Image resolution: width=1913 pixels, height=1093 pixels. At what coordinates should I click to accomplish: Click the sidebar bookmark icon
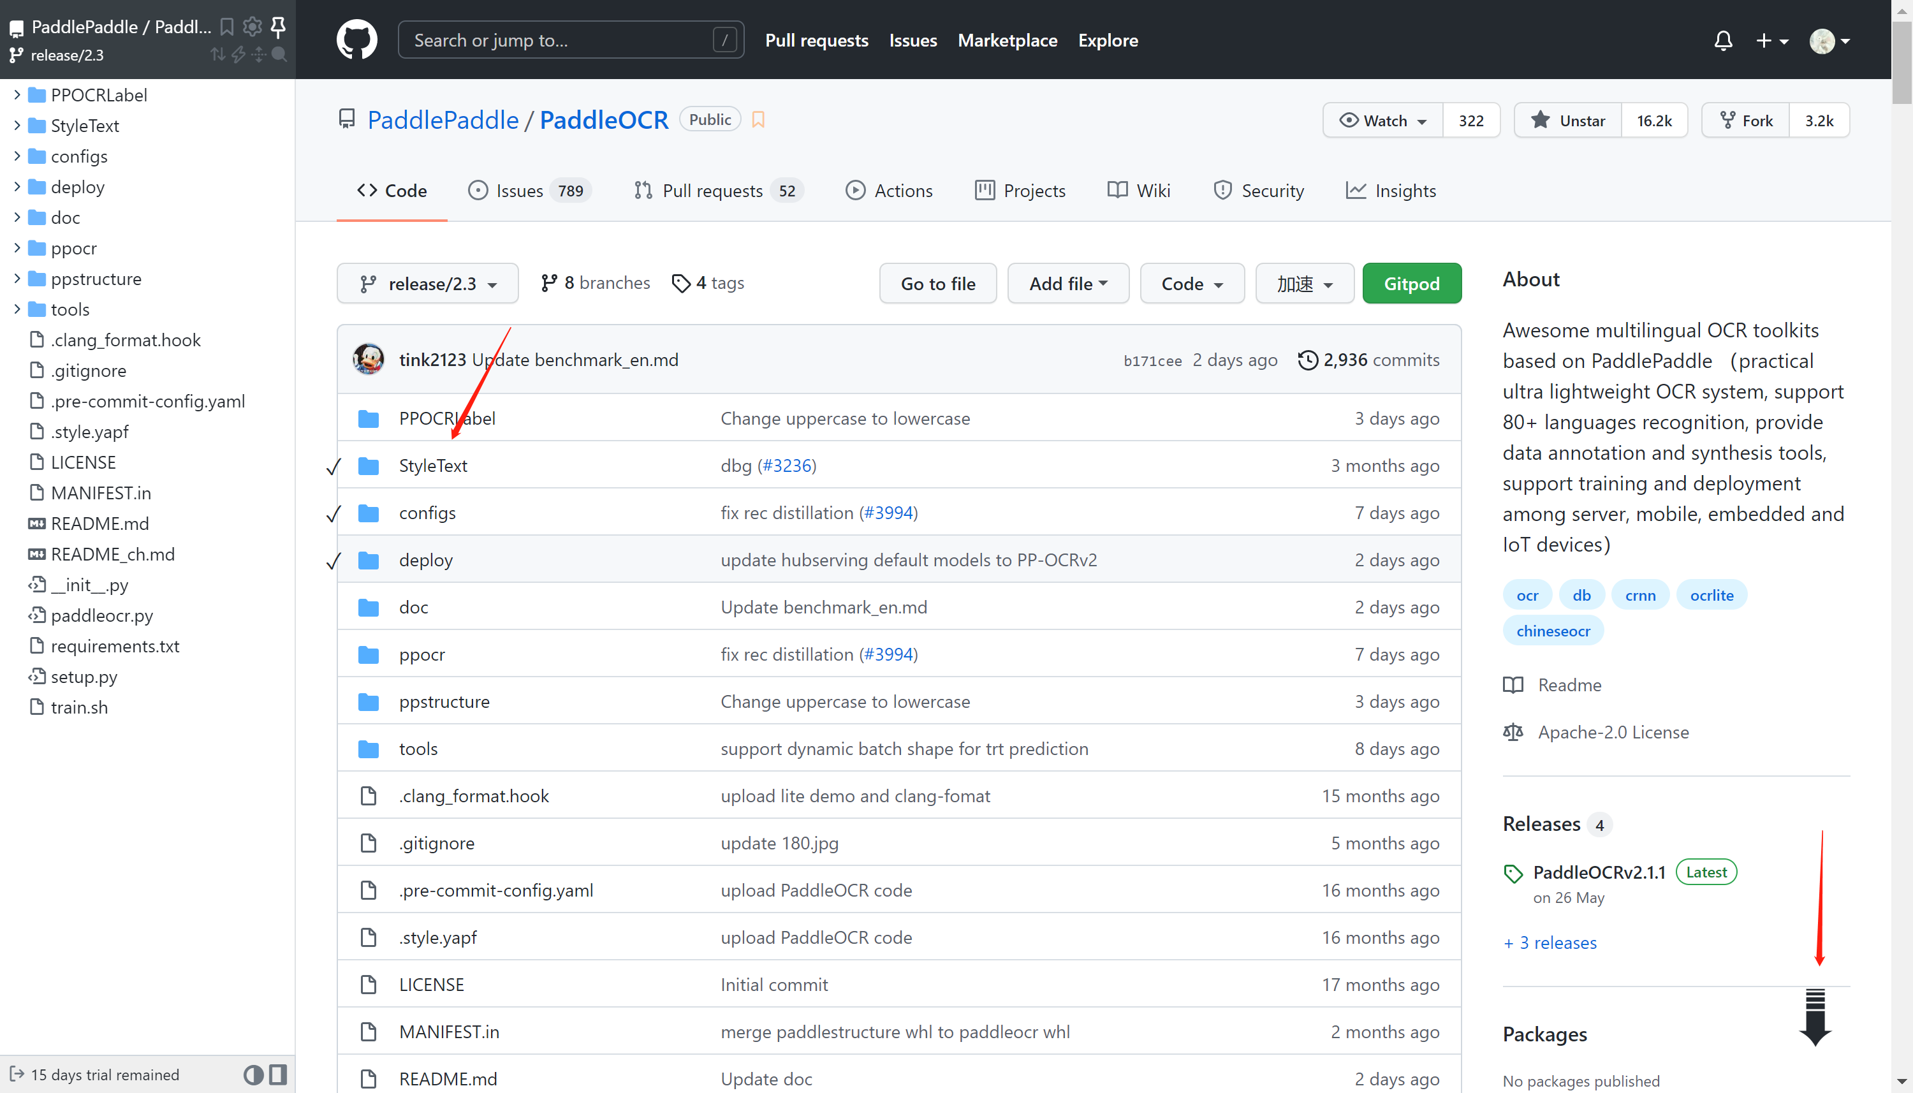tap(226, 27)
